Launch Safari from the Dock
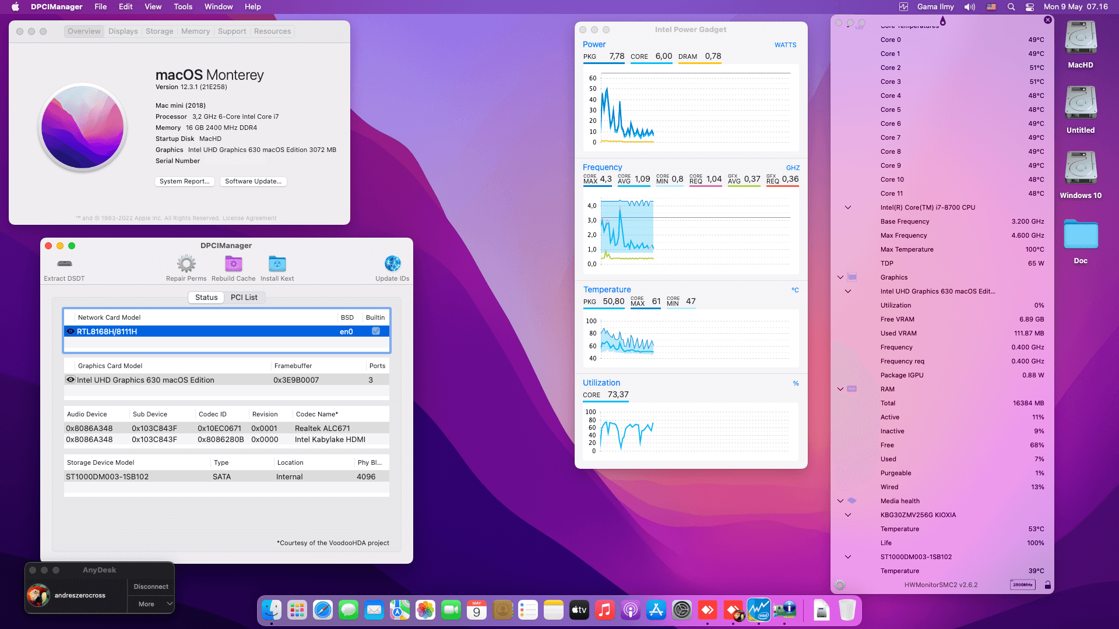 click(x=323, y=610)
